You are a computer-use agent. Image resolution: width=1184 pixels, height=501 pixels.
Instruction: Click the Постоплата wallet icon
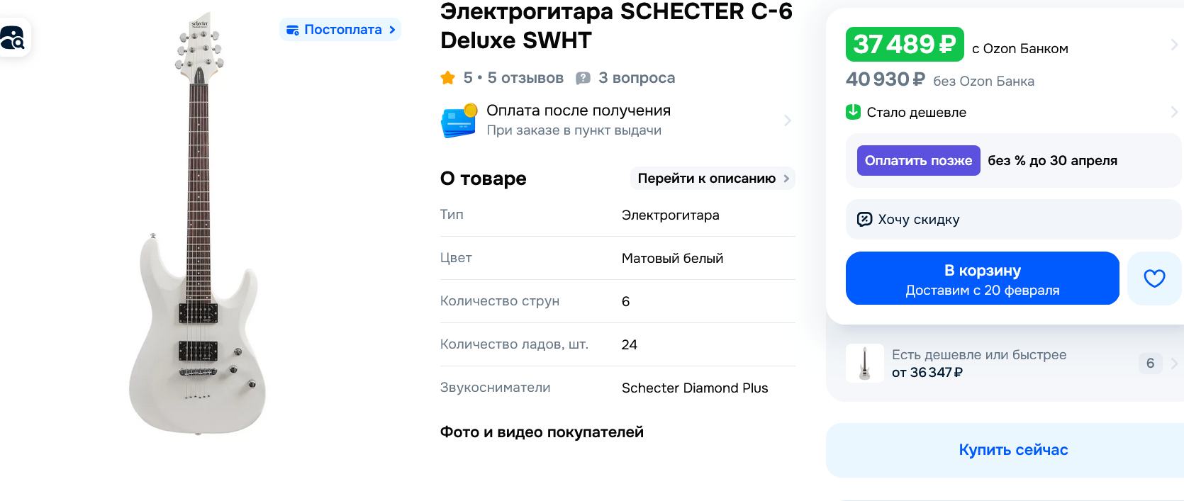tap(292, 30)
